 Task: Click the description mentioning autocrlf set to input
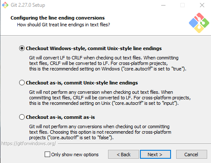point(110,98)
